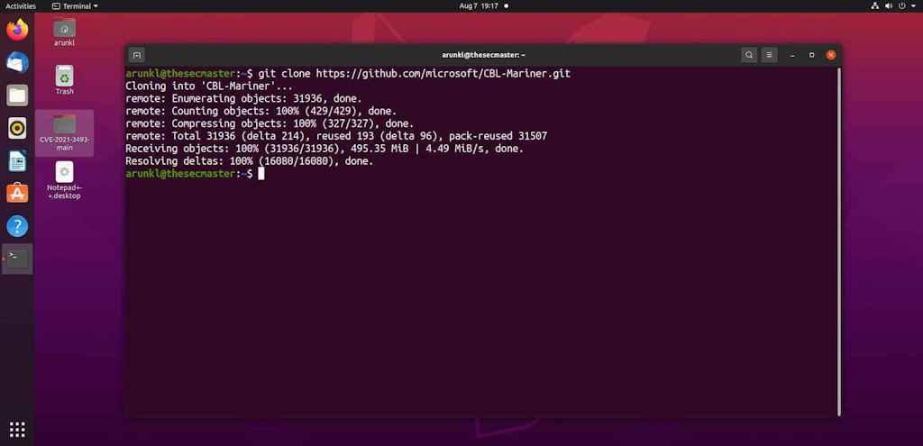923x446 pixels.
Task: Click the "Counting objects: 100% (429/429)" line
Action: coord(260,111)
